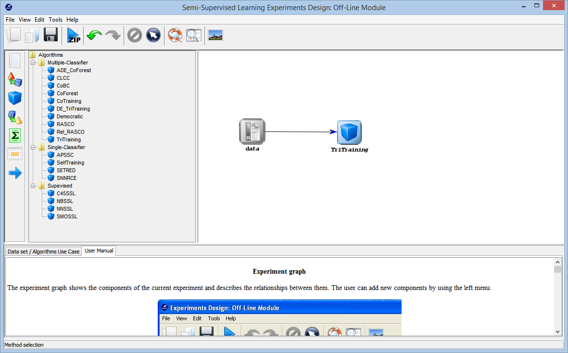
Task: Select RASCO algorithm in the tree
Action: click(x=65, y=124)
